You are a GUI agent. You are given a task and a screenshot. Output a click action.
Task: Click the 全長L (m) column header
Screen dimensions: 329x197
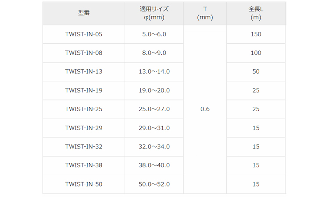pyautogui.click(x=256, y=13)
